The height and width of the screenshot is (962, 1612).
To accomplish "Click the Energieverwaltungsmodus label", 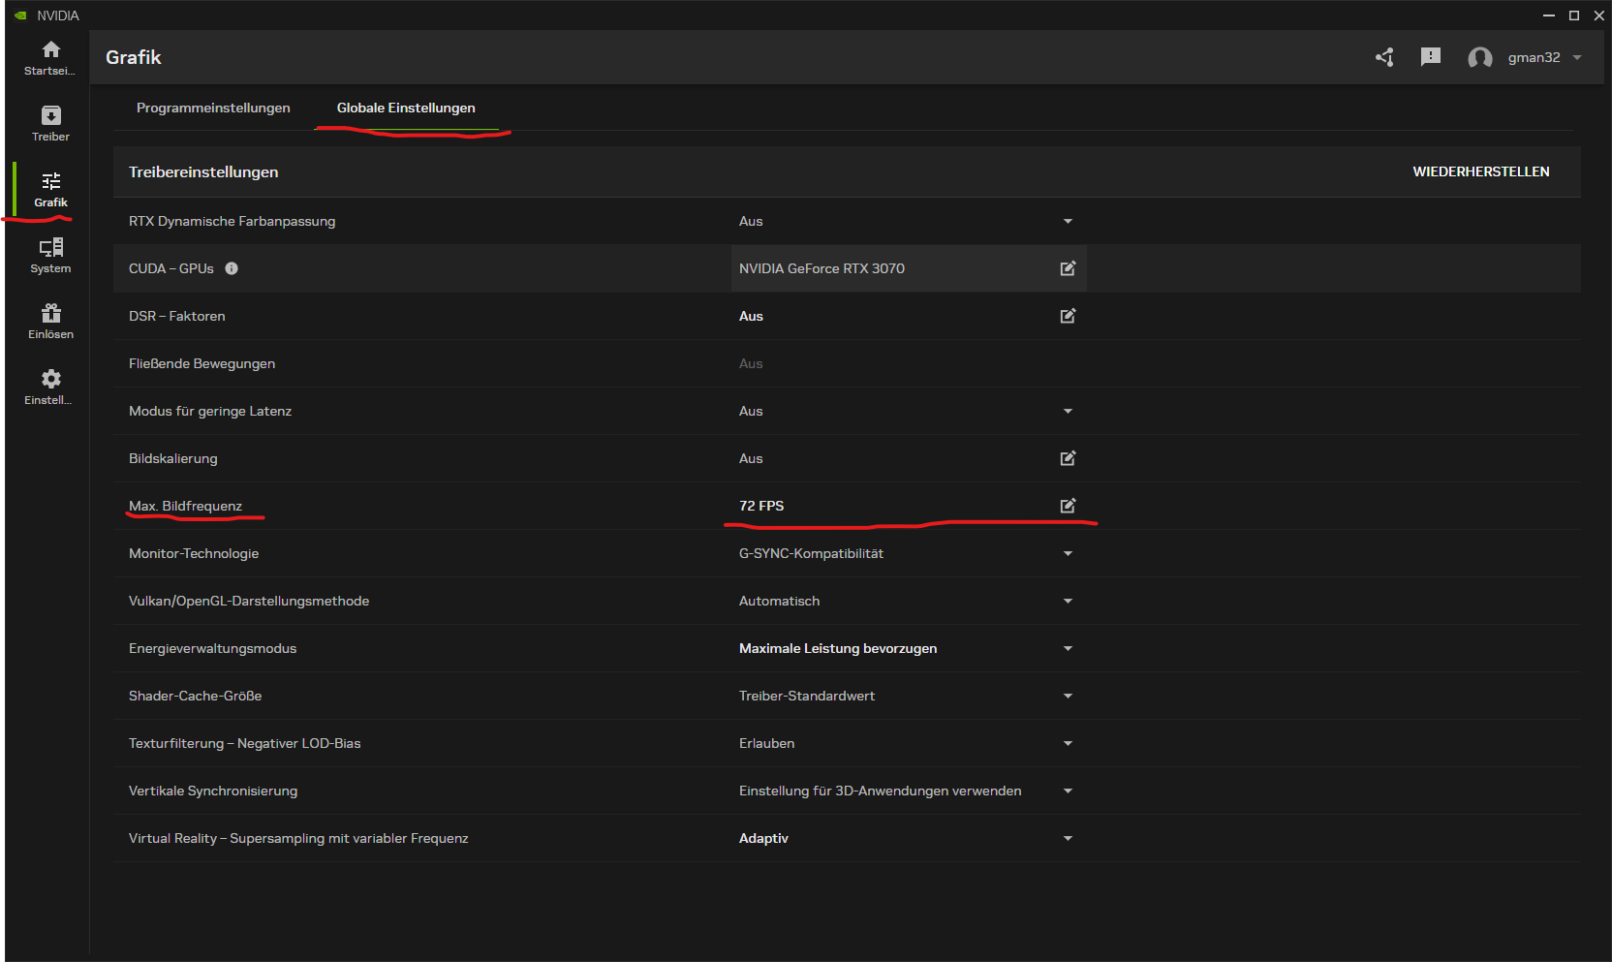I will [x=212, y=648].
